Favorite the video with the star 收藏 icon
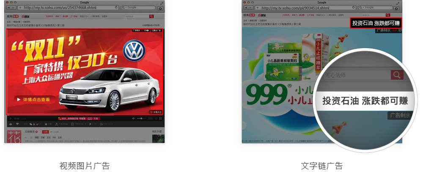This screenshot has width=423, height=172. tap(46, 124)
